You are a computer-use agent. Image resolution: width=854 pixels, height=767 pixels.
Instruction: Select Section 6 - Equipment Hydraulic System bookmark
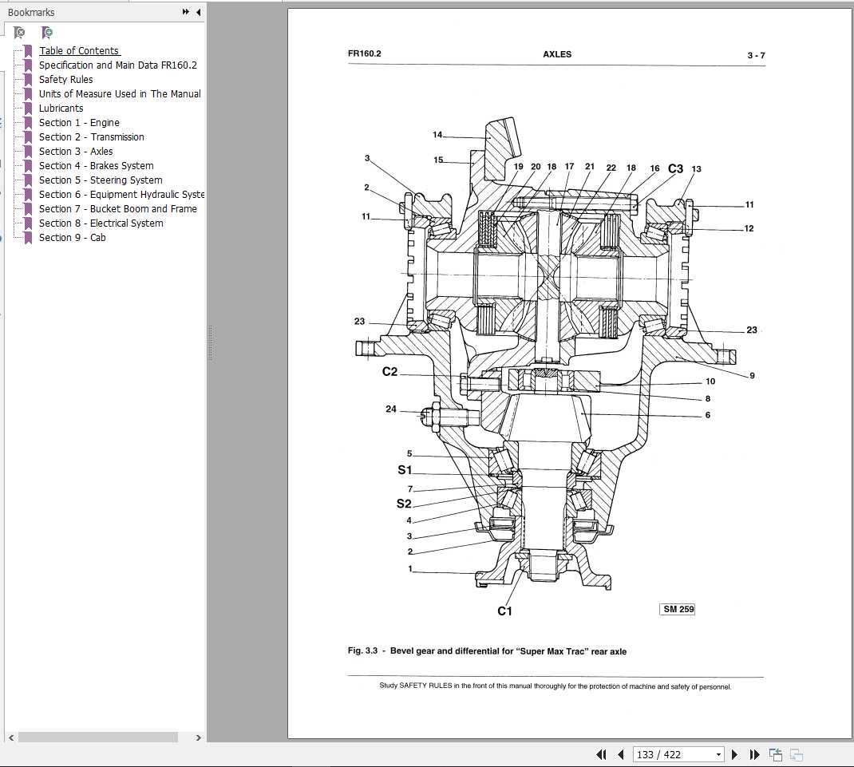(121, 195)
